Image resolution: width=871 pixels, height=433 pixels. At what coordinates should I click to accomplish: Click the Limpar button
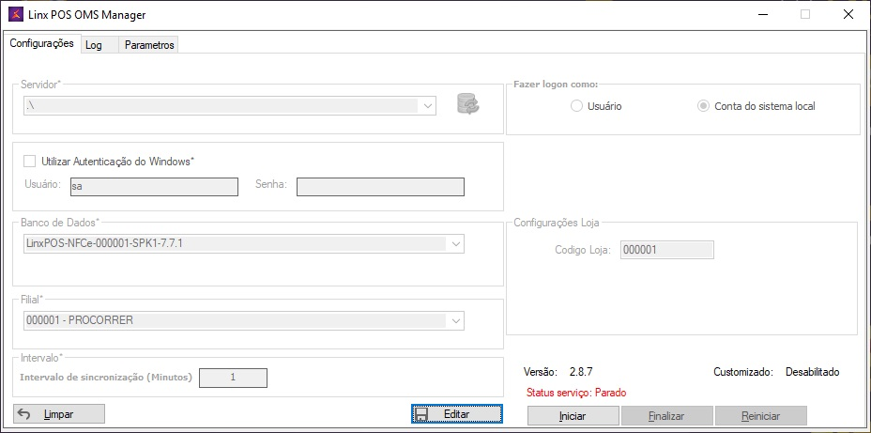[59, 414]
